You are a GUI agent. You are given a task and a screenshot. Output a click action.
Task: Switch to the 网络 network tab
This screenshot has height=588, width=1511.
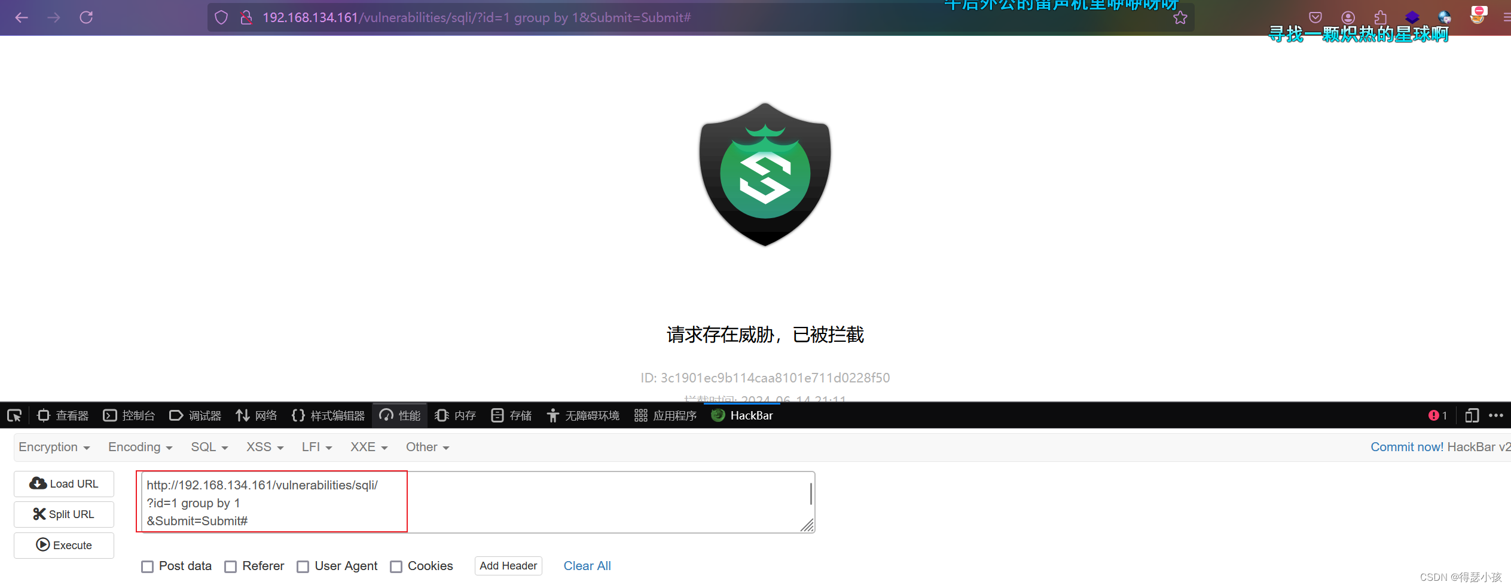(x=257, y=415)
